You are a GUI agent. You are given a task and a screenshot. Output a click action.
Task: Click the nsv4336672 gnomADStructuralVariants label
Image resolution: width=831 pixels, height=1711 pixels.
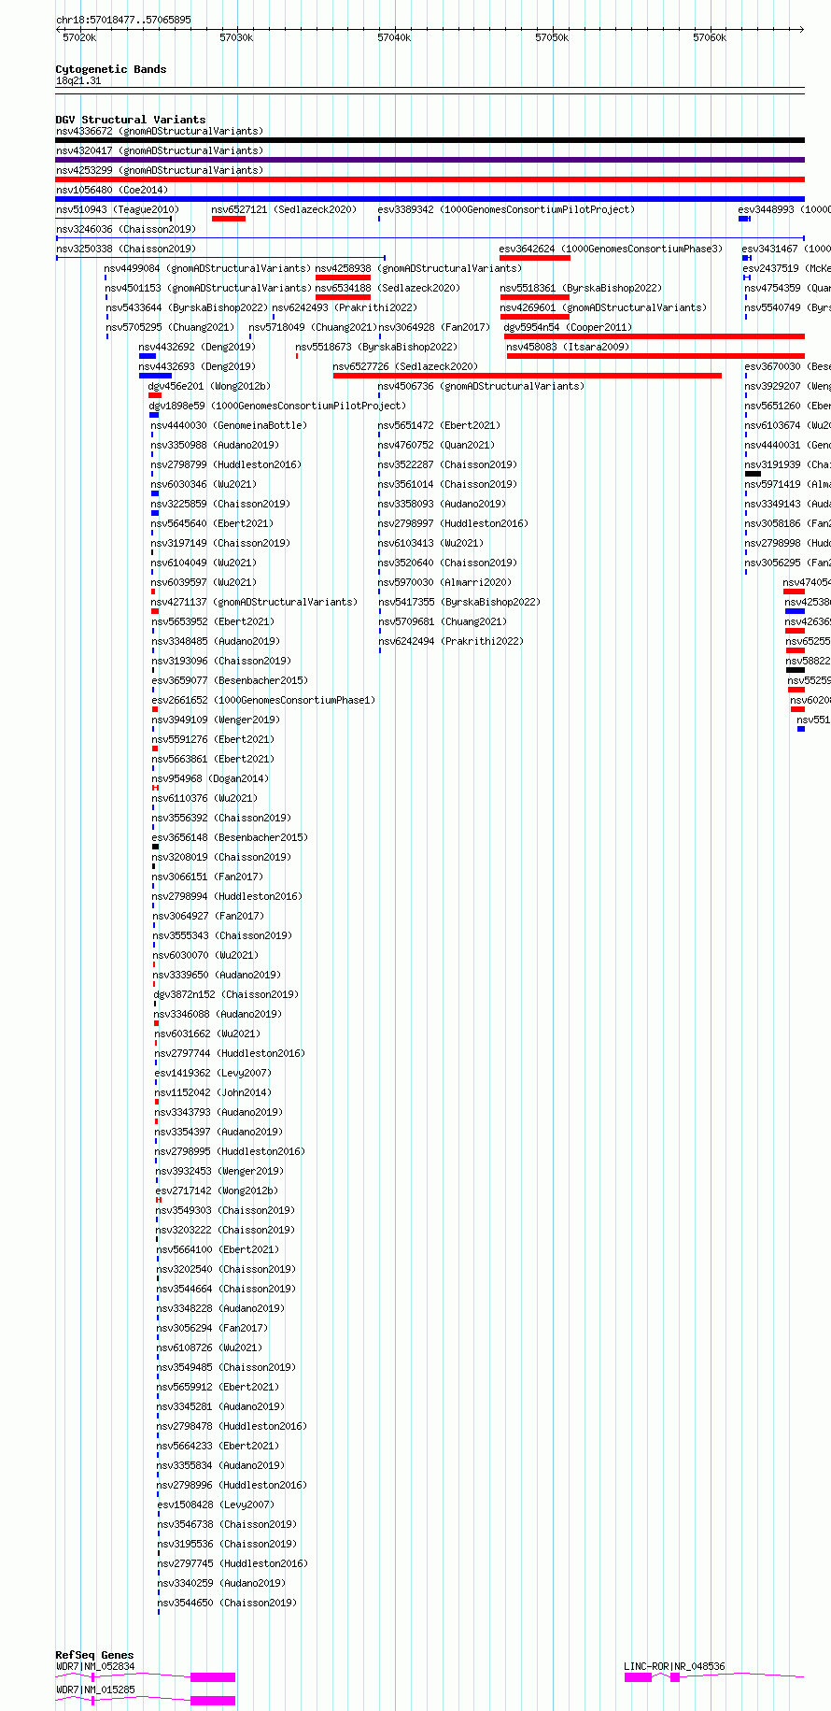point(160,131)
